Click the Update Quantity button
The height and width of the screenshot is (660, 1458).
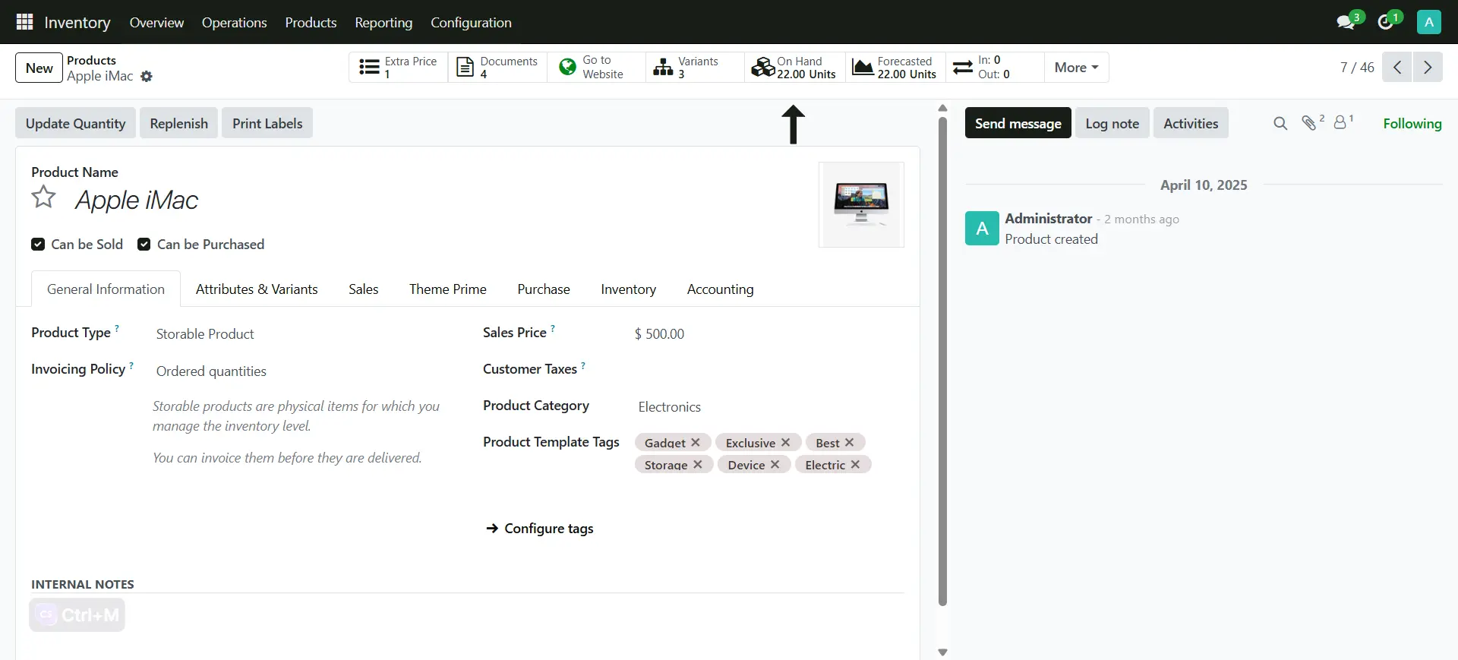(75, 123)
